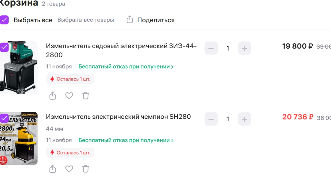Uncheck the Выбрать все checkbox
The image size is (331, 180).
[4, 20]
